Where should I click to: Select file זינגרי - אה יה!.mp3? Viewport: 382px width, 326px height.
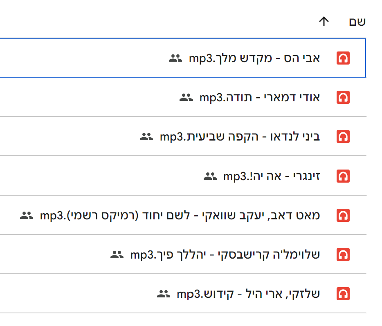[271, 176]
